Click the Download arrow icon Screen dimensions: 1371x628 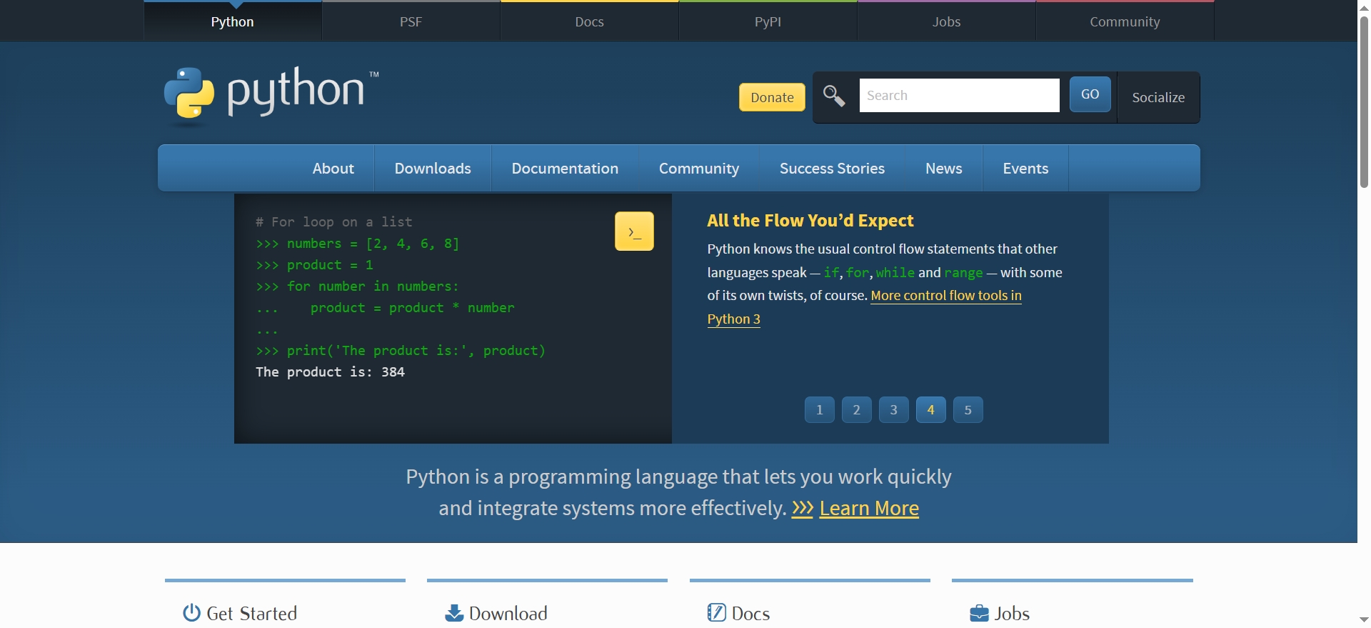click(x=454, y=613)
